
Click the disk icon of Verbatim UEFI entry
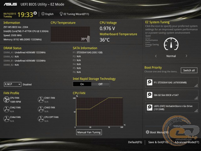point(149,108)
